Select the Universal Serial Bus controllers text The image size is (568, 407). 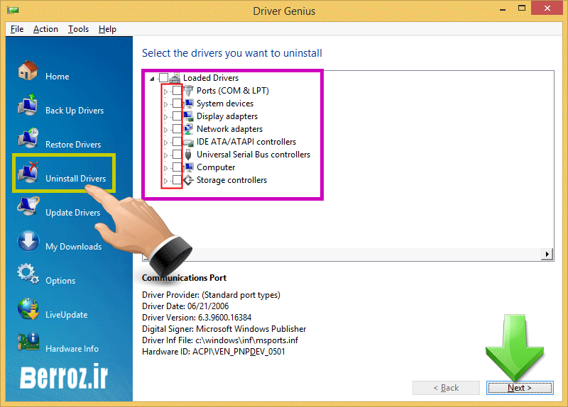[x=253, y=155]
